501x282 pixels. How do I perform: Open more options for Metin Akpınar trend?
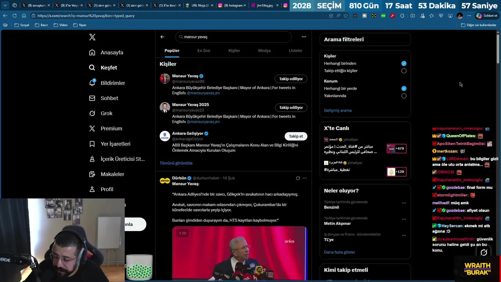click(404, 219)
